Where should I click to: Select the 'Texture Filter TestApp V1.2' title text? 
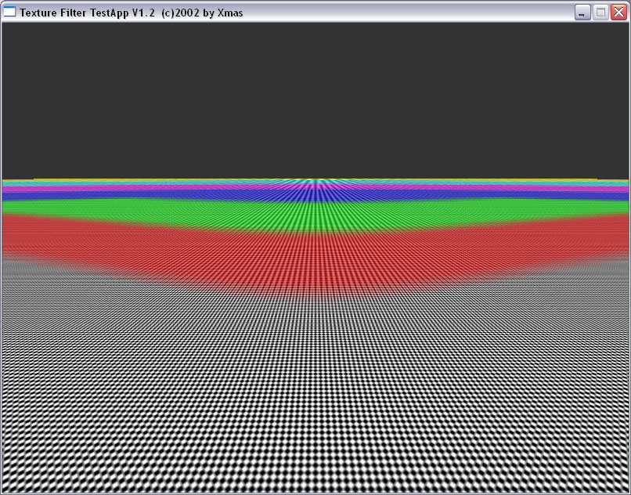tap(87, 13)
